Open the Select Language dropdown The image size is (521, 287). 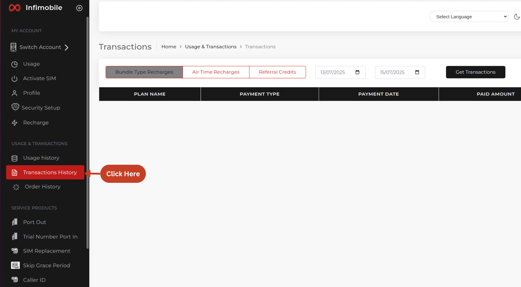pos(469,17)
